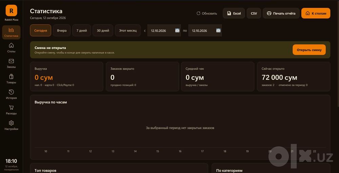Screen dimensions: 339x173
Task: Select the Вчера period filter
Action: point(62,30)
